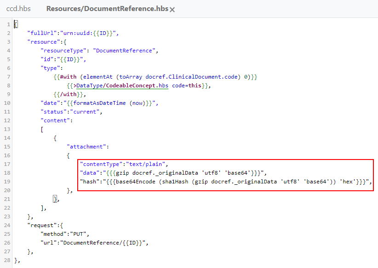This screenshot has width=378, height=268.
Task: Click the highlighted closing bracket on line 21
Action: (56, 199)
